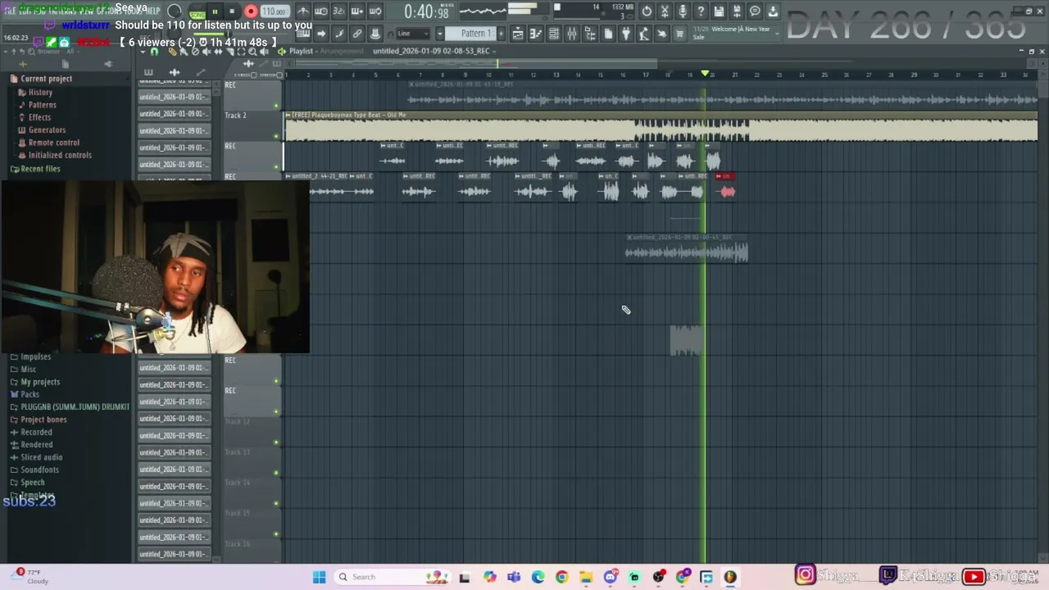Pause playback with the pause button
Viewport: 1049px width, 590px height.
coord(216,11)
